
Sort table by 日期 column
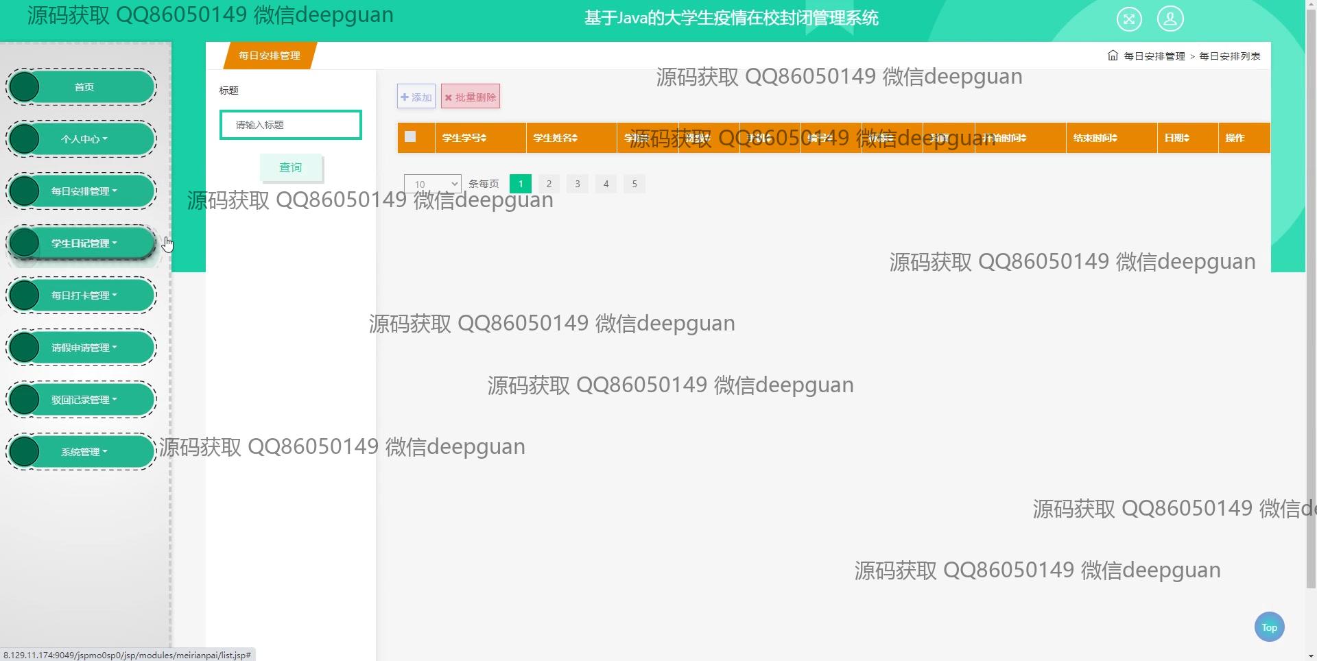[x=1177, y=138]
